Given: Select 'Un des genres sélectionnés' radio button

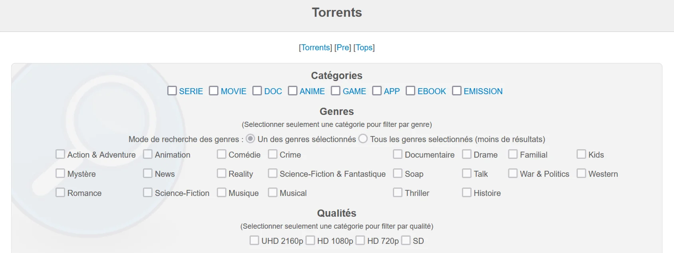Looking at the screenshot, I should [x=250, y=139].
